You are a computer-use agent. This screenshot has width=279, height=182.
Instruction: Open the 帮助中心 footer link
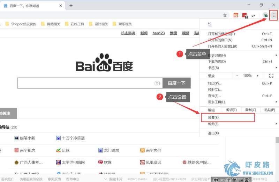[73, 179]
